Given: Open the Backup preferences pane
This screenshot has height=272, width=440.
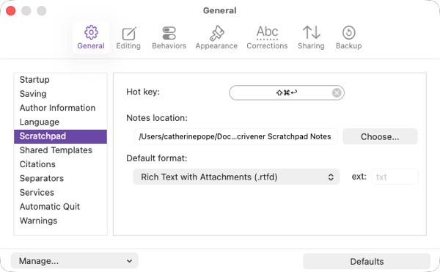Looking at the screenshot, I should (349, 37).
